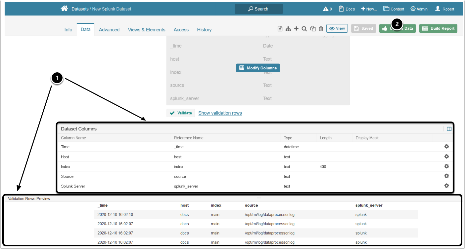Toggle validation rows with Show validation rows
This screenshot has width=465, height=249.
click(220, 113)
